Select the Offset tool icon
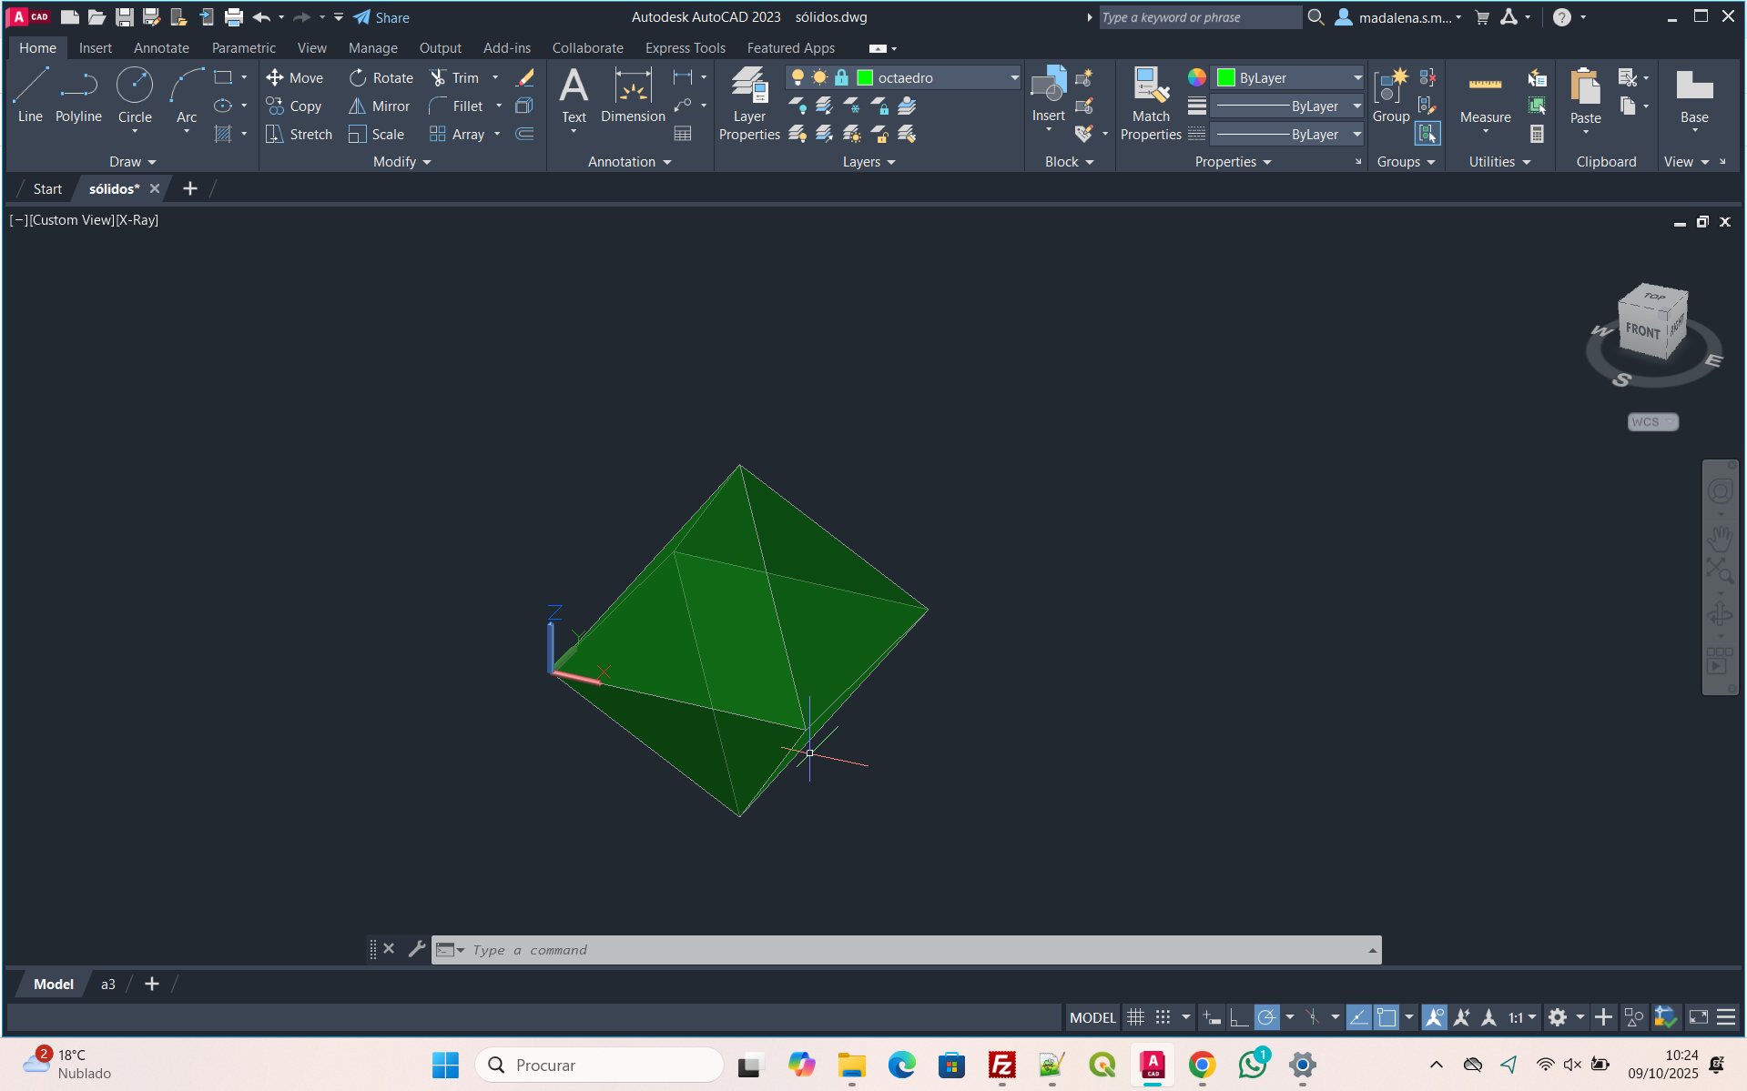Viewport: 1747px width, 1091px height. tap(524, 135)
